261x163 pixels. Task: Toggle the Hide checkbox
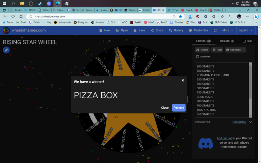(244, 41)
